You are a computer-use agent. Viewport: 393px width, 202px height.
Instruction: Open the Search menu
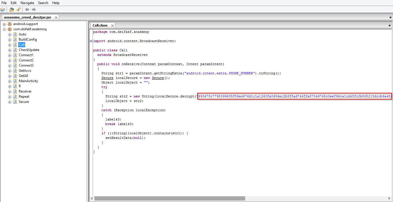(x=43, y=3)
